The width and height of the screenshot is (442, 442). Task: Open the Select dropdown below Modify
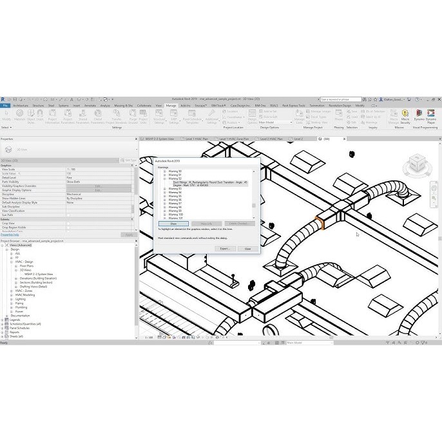(x=6, y=128)
